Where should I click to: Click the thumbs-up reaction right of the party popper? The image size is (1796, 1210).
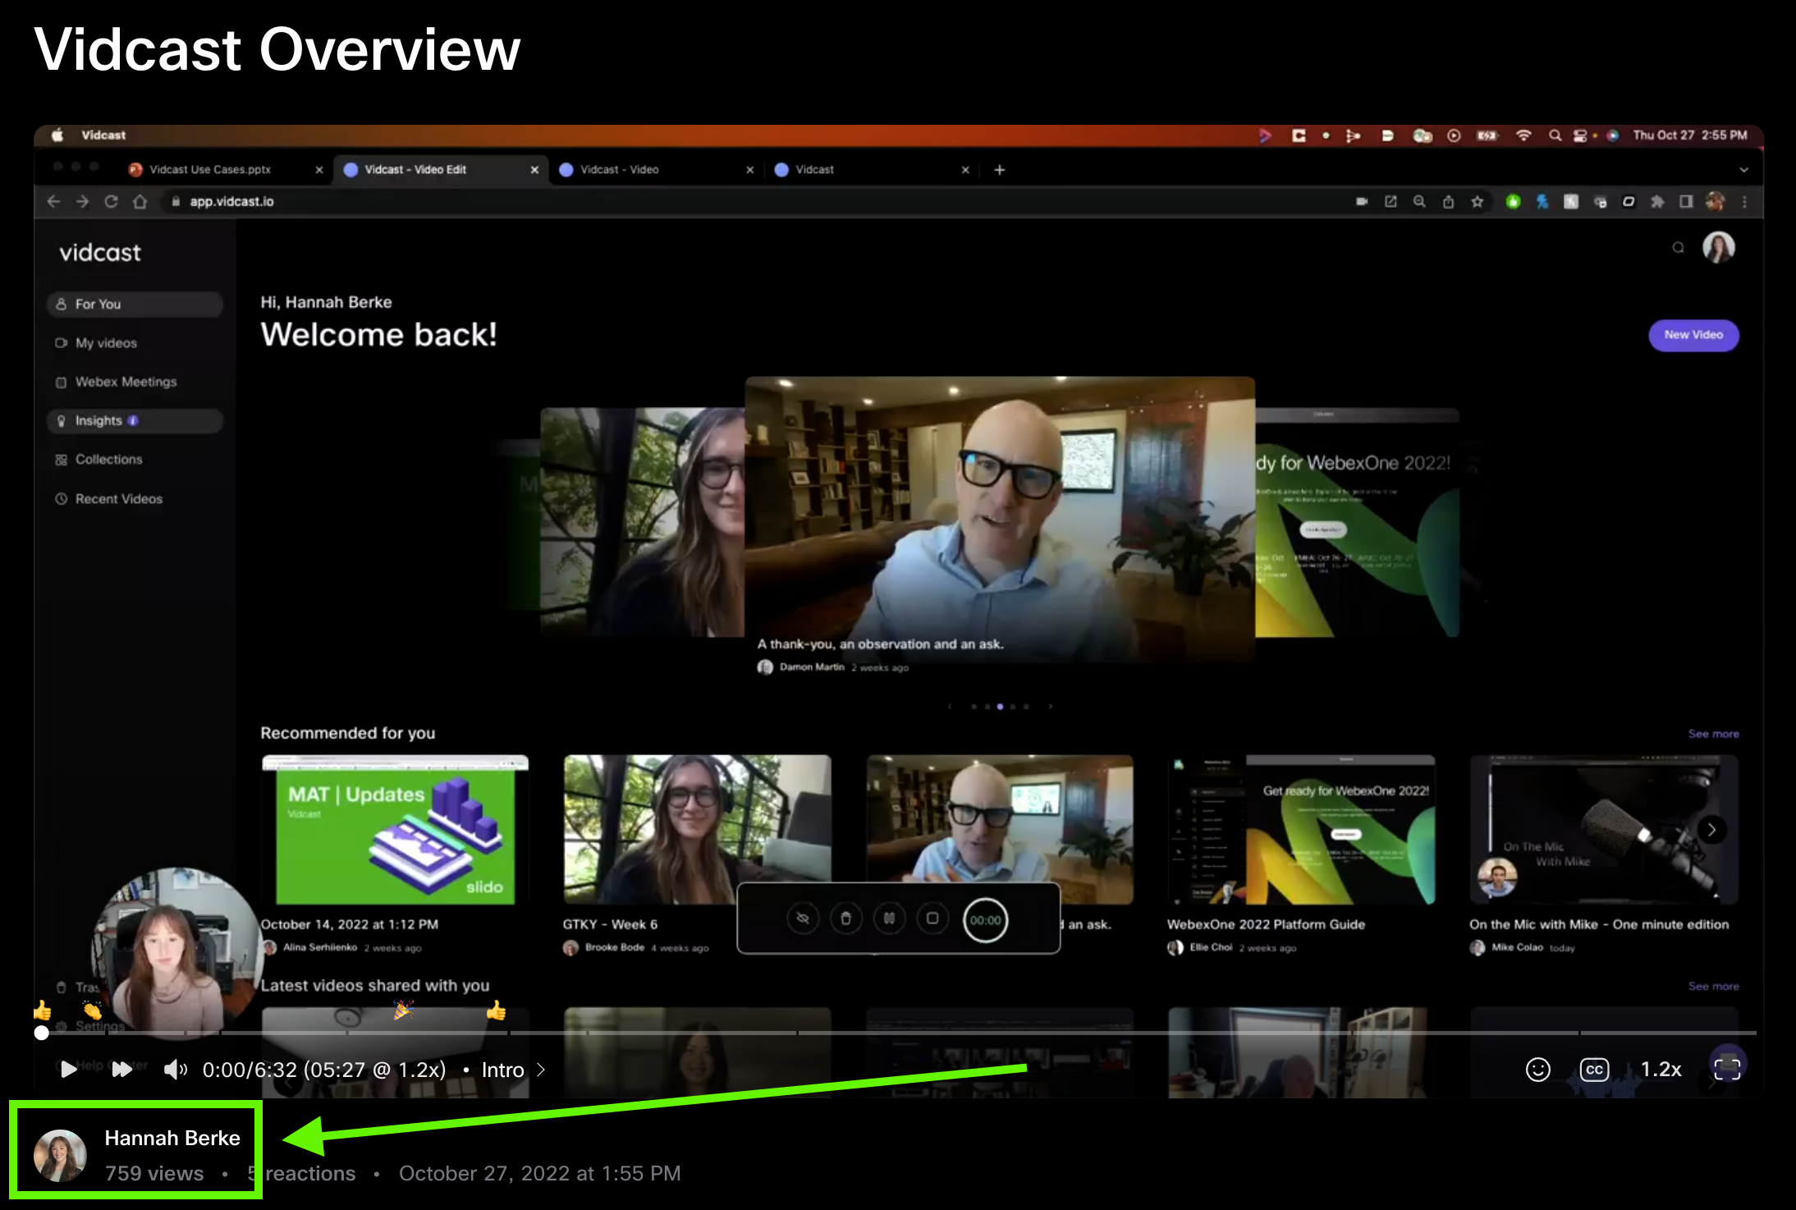coord(496,1011)
